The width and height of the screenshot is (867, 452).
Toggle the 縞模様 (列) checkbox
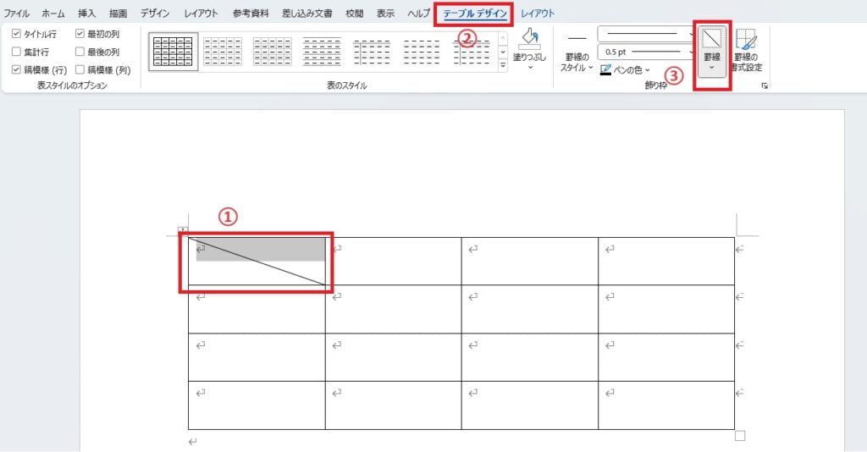80,69
